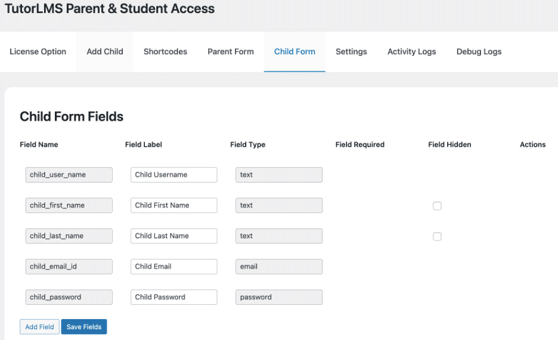
Task: Edit the Child Username label field
Action: pyautogui.click(x=174, y=175)
